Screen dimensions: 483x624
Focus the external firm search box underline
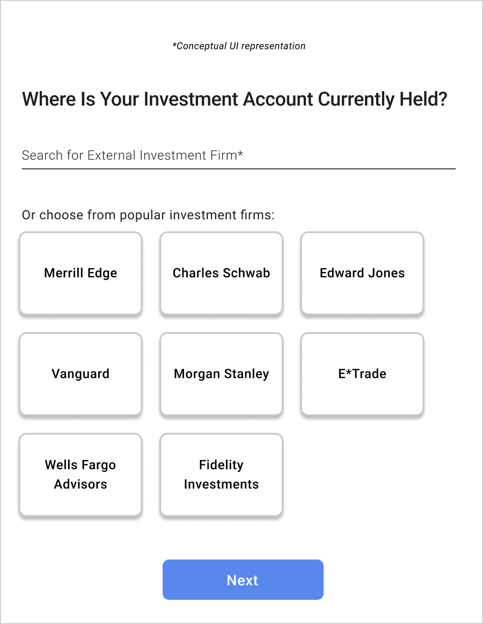click(x=238, y=168)
